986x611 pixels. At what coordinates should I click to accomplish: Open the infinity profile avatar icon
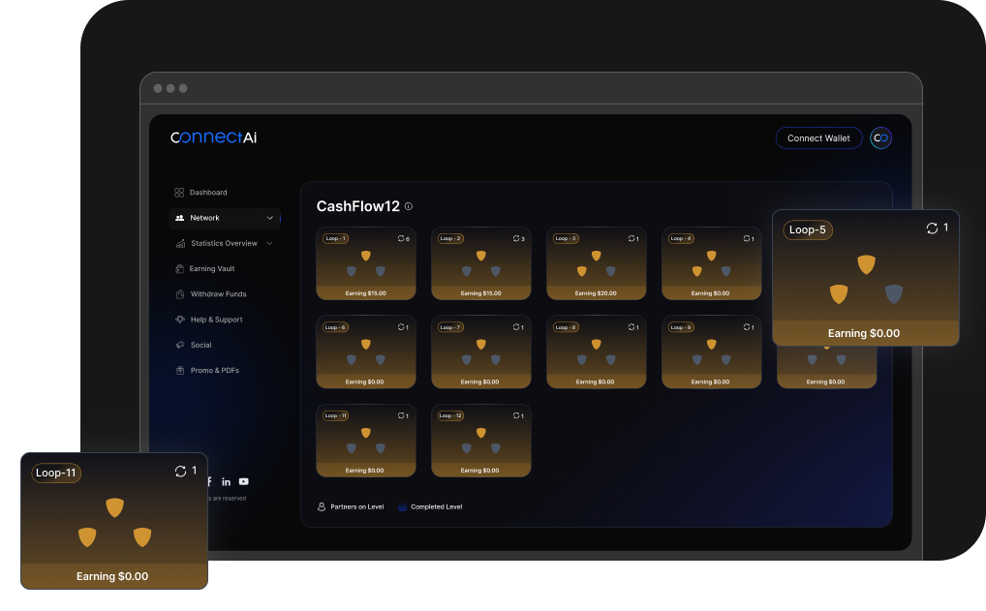(881, 138)
